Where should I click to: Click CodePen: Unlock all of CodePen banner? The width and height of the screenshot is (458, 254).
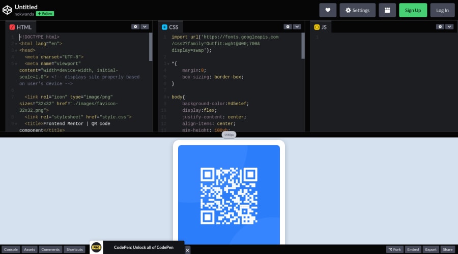tap(144, 247)
